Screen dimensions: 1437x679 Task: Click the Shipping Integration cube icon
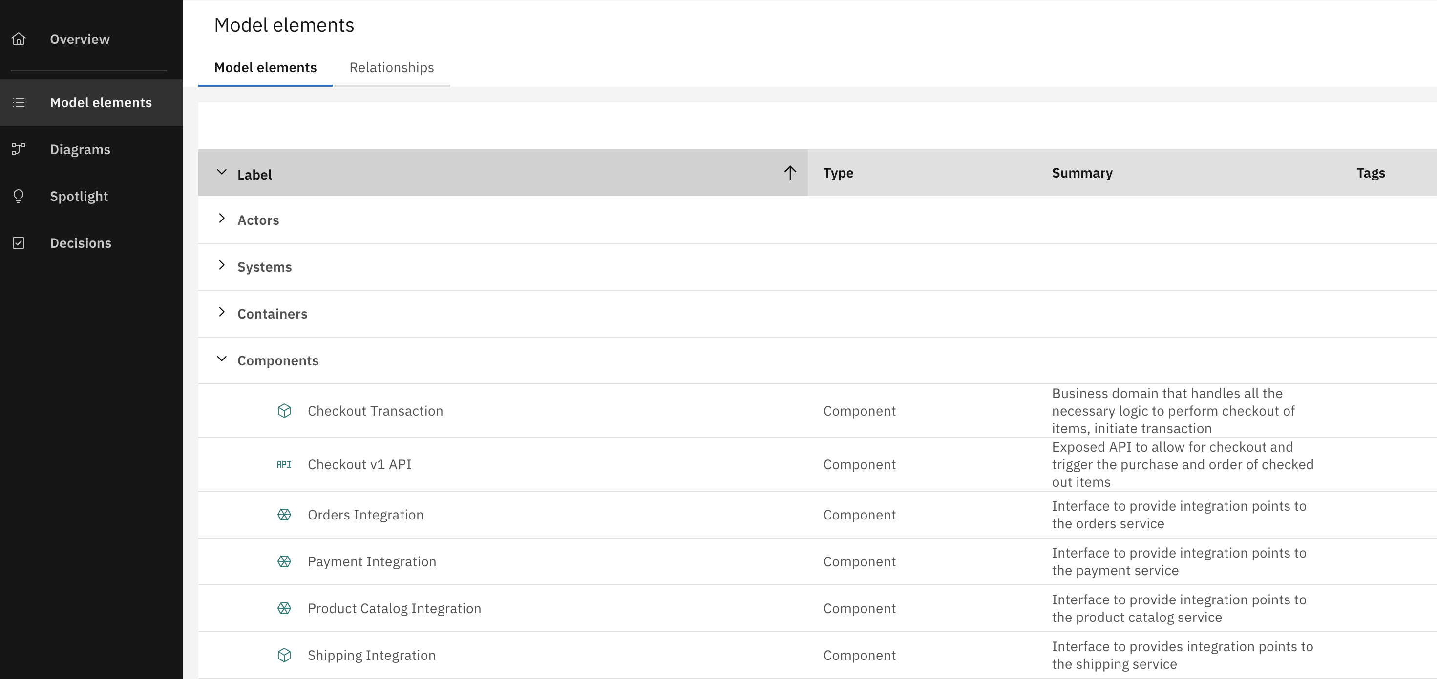[284, 655]
